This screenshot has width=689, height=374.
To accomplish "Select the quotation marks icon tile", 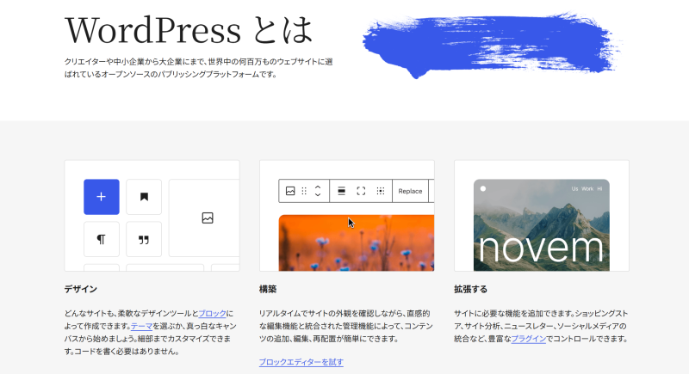I will tap(144, 239).
